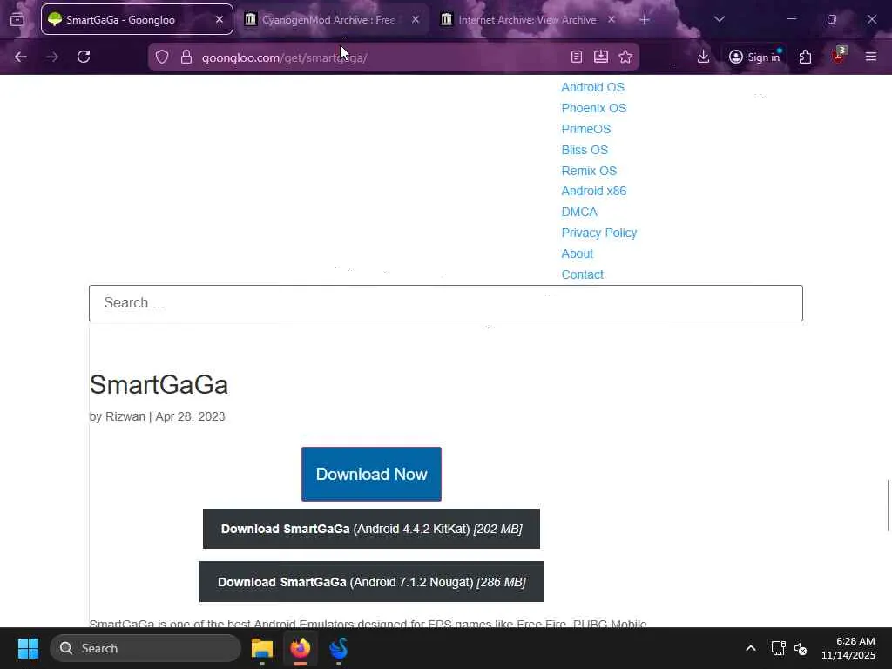Open a new tab with plus button
Screen dimensions: 892x669
(x=644, y=20)
